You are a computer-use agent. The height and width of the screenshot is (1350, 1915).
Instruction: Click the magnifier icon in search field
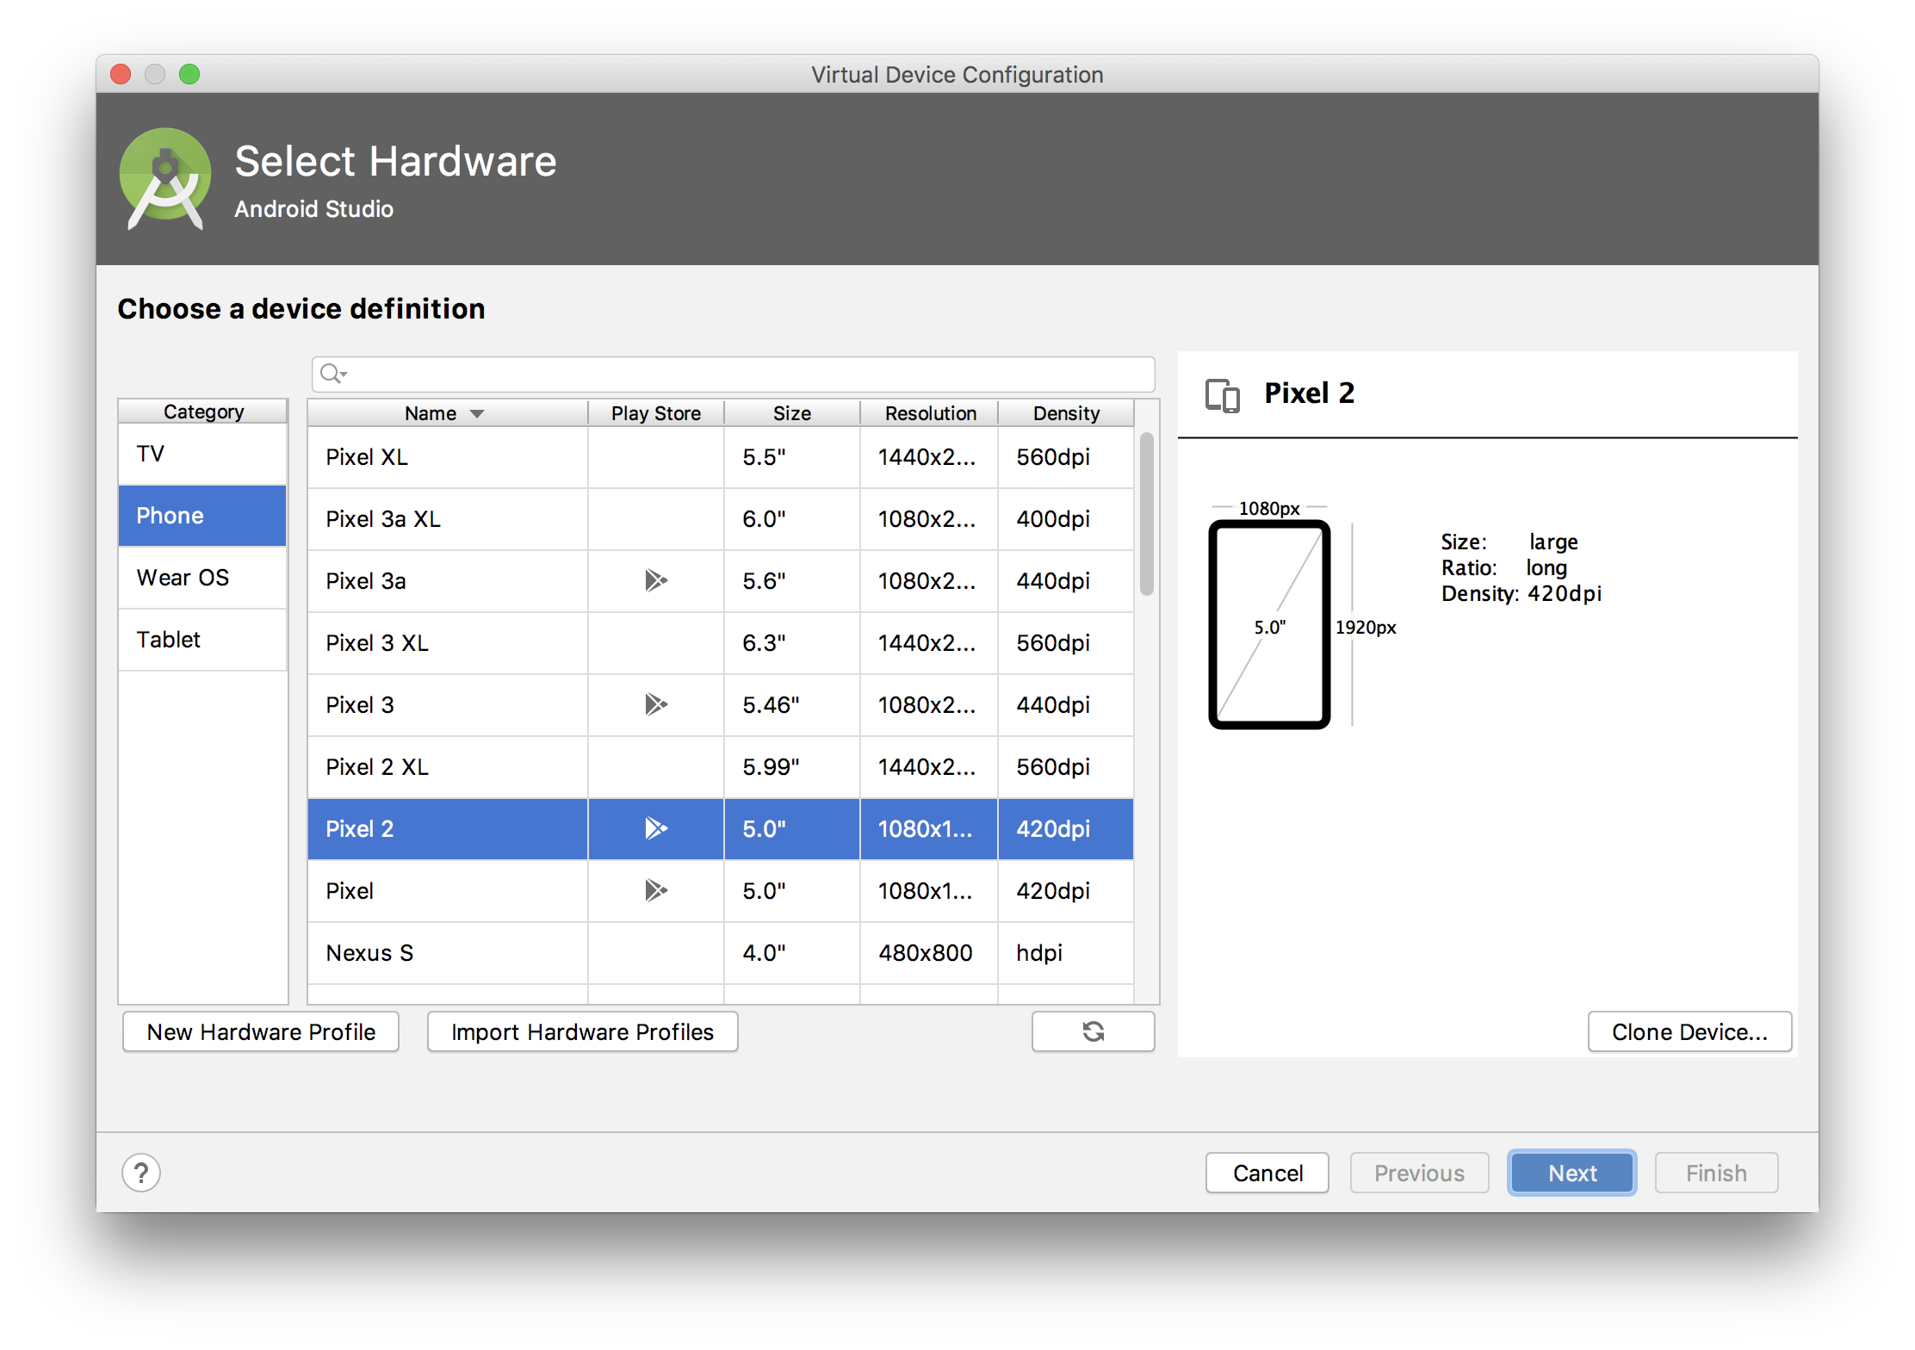tap(332, 374)
